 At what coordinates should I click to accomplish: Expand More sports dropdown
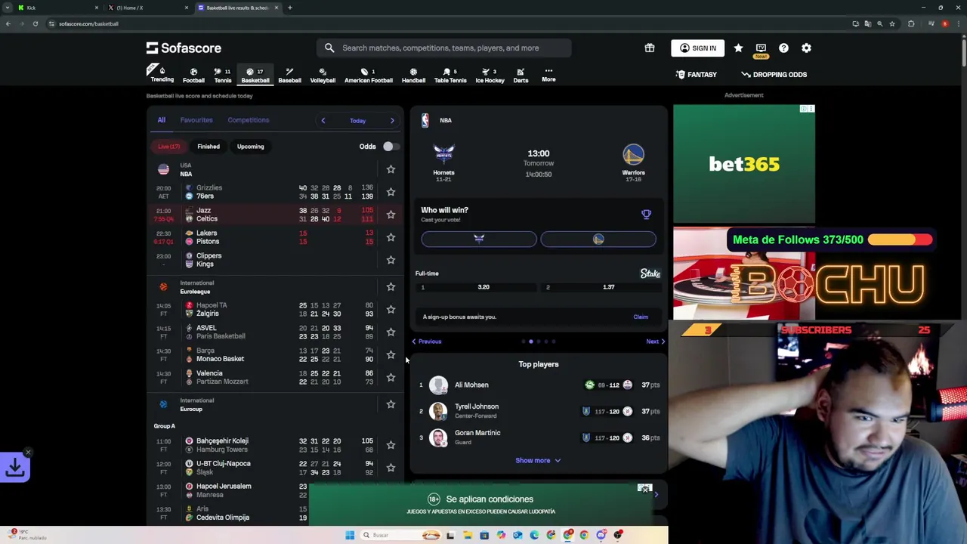pyautogui.click(x=548, y=74)
